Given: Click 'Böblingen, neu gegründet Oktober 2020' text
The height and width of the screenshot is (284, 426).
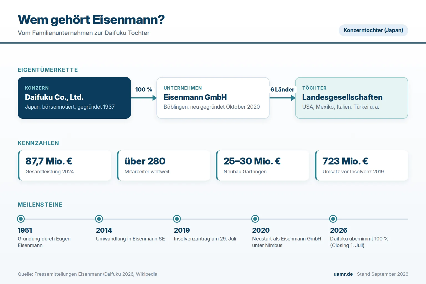Looking at the screenshot, I should (x=212, y=107).
